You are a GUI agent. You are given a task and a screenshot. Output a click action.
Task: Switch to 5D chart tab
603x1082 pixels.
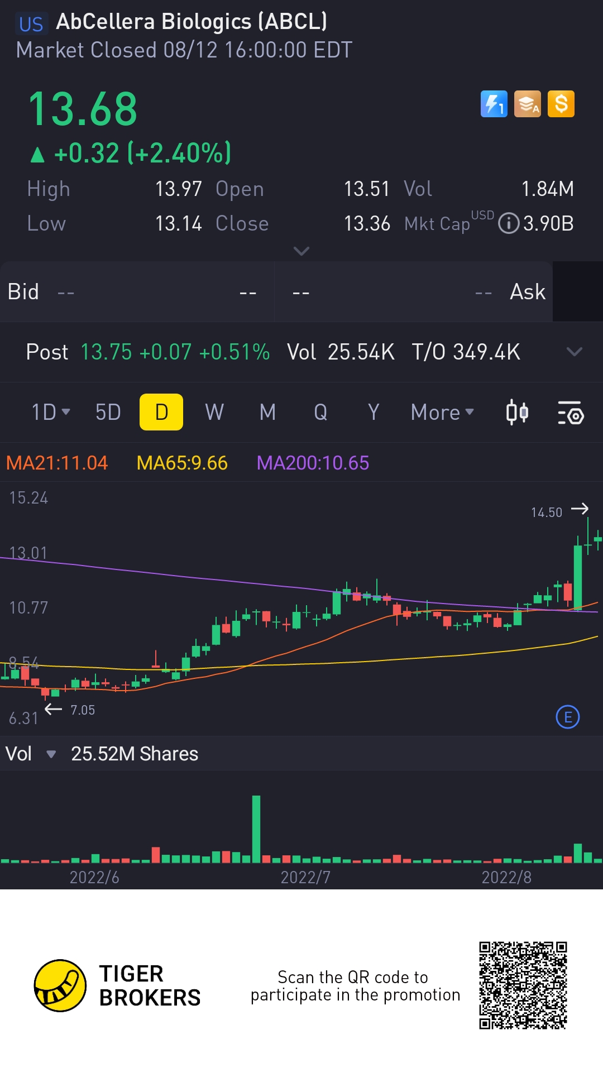pos(108,412)
